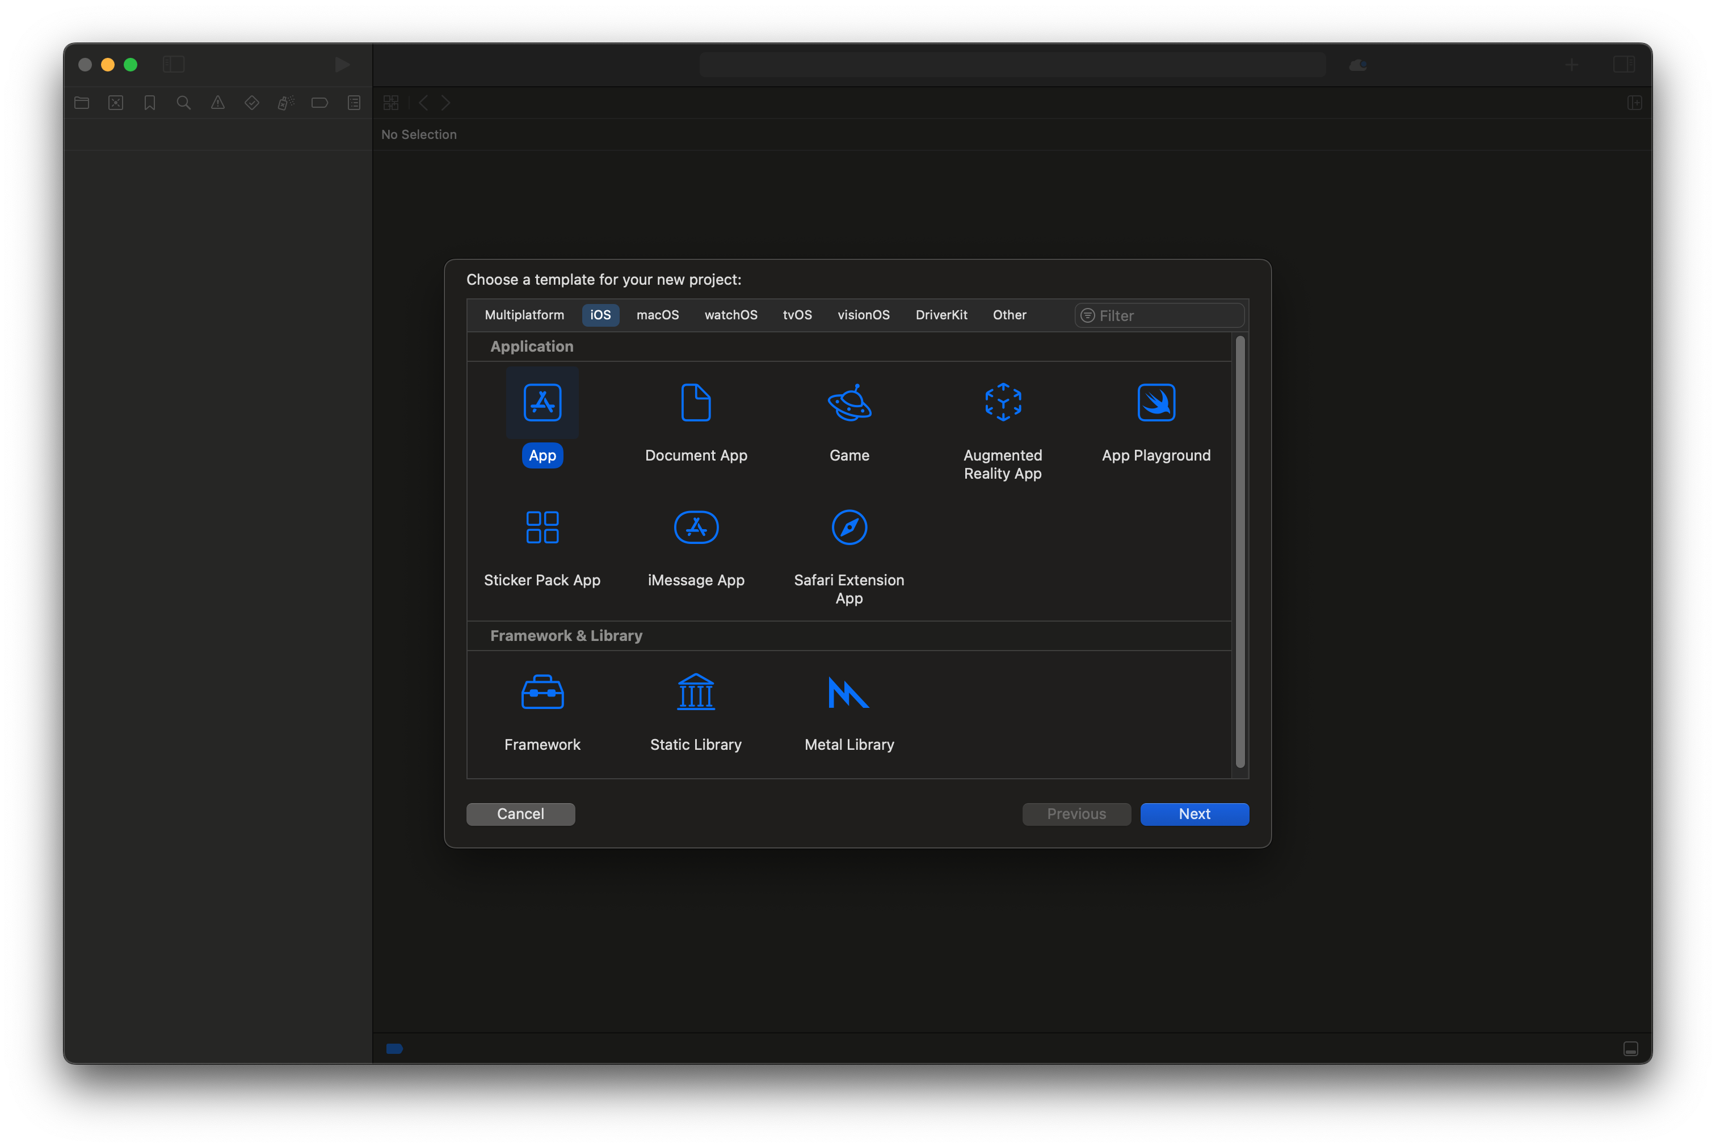Open the tvOS tab
Screen dimensions: 1716x1148
coord(797,315)
